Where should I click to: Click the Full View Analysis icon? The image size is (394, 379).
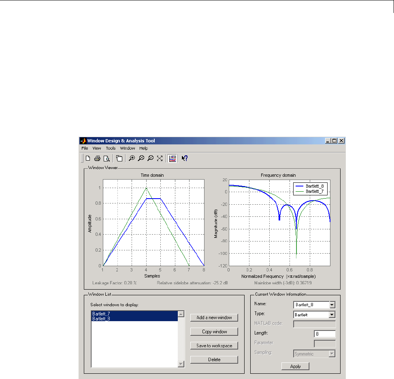[x=119, y=159]
